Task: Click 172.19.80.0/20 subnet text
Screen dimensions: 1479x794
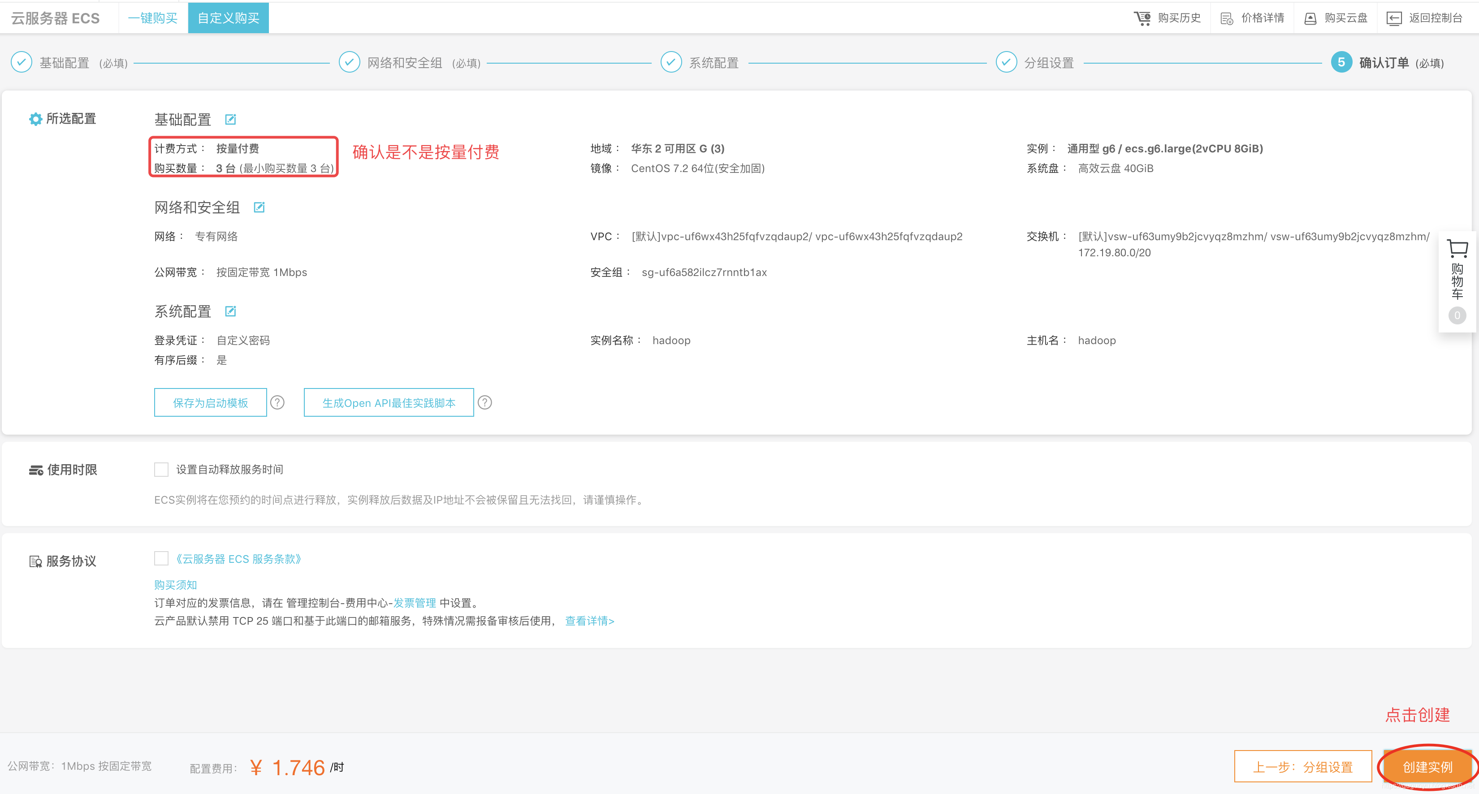Action: pyautogui.click(x=1115, y=253)
